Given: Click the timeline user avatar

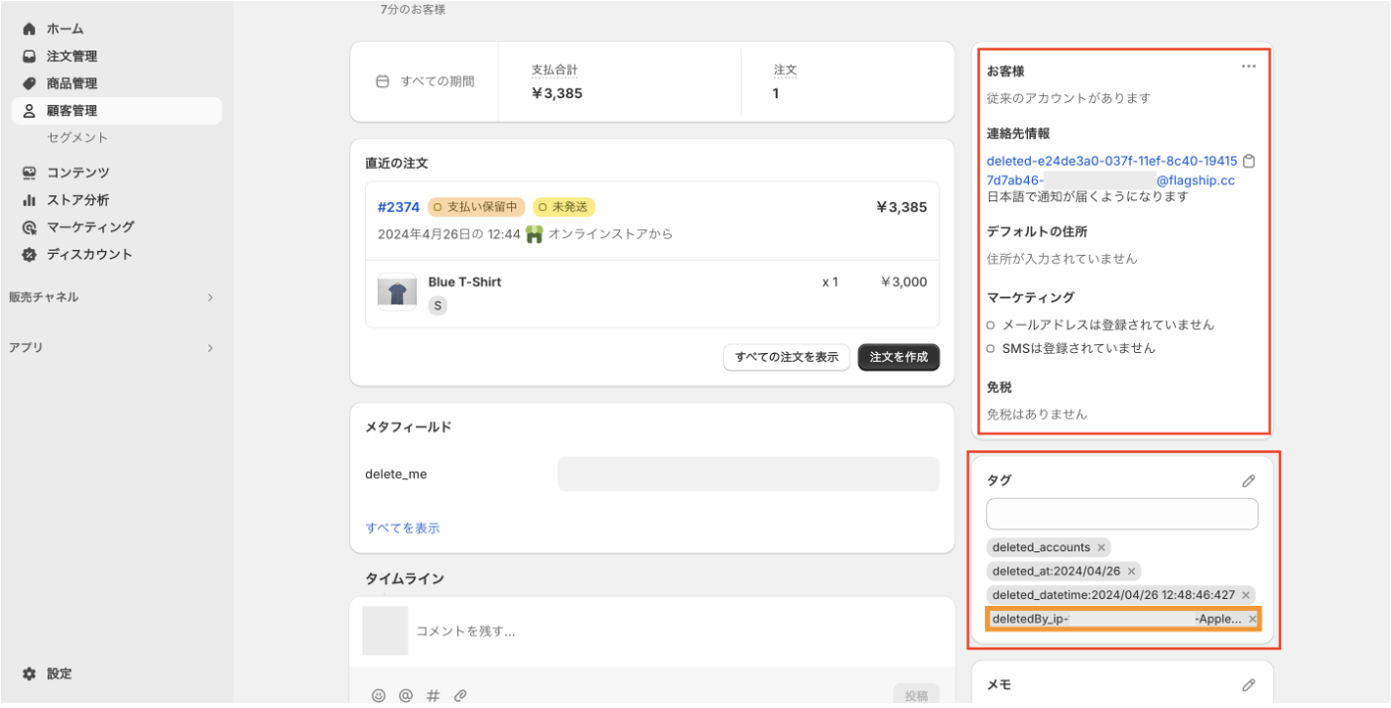Looking at the screenshot, I should [x=385, y=631].
